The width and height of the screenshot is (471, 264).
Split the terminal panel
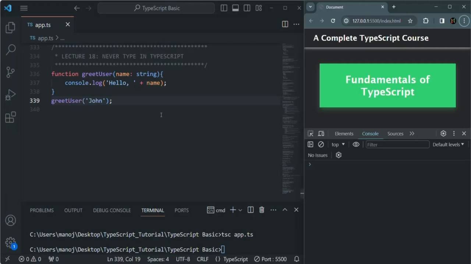coord(251,210)
